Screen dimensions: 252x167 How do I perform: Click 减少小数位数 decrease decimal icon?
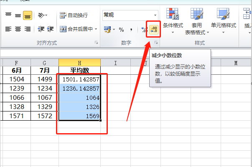coord(154,30)
